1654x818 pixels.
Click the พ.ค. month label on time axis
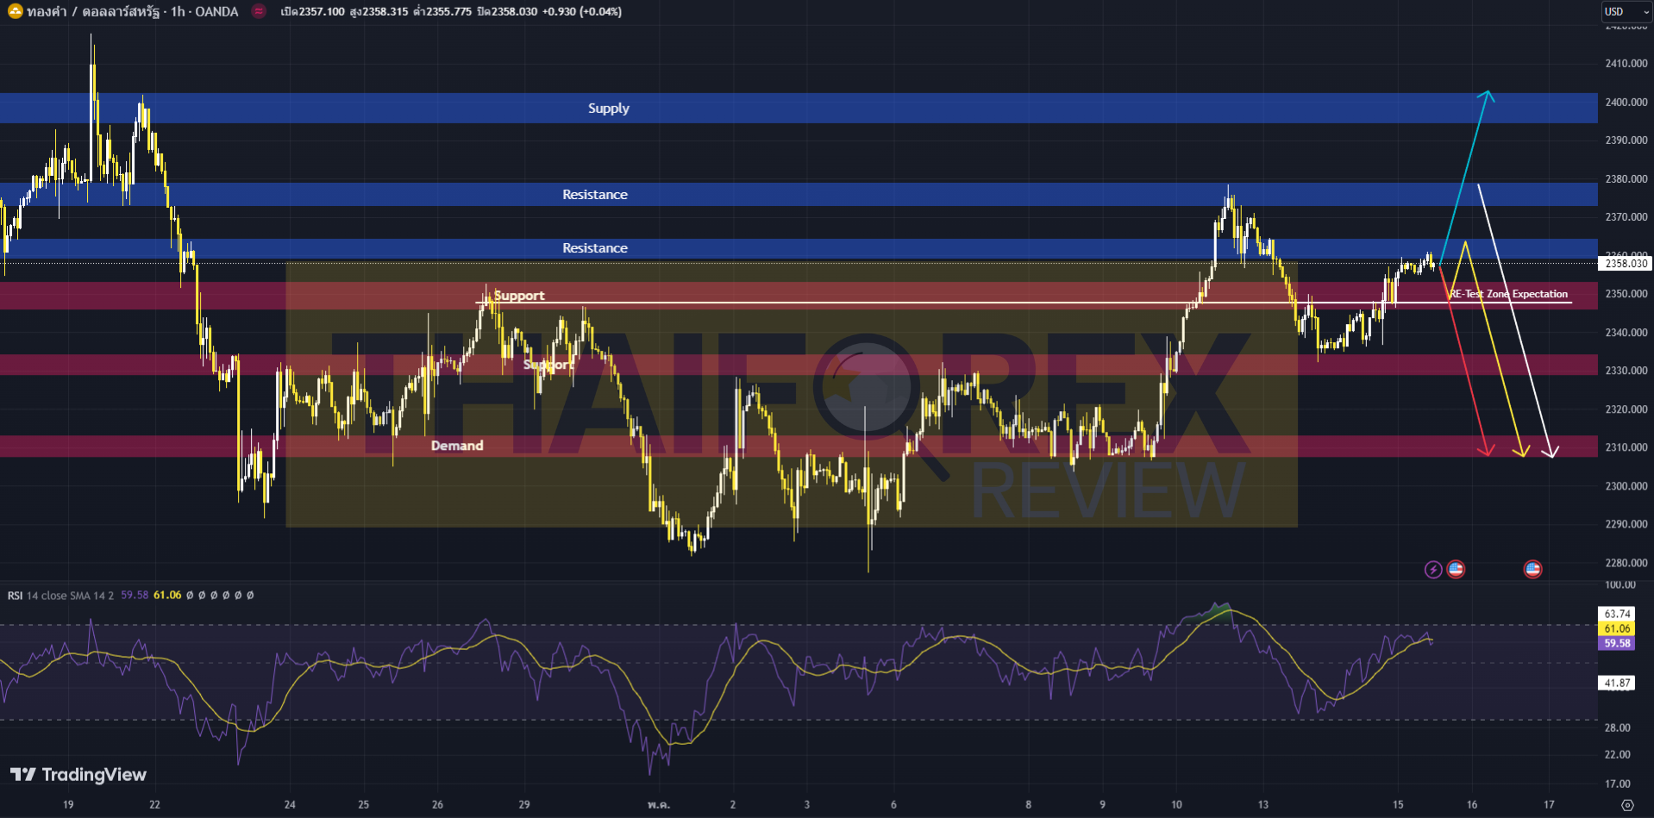(x=659, y=805)
